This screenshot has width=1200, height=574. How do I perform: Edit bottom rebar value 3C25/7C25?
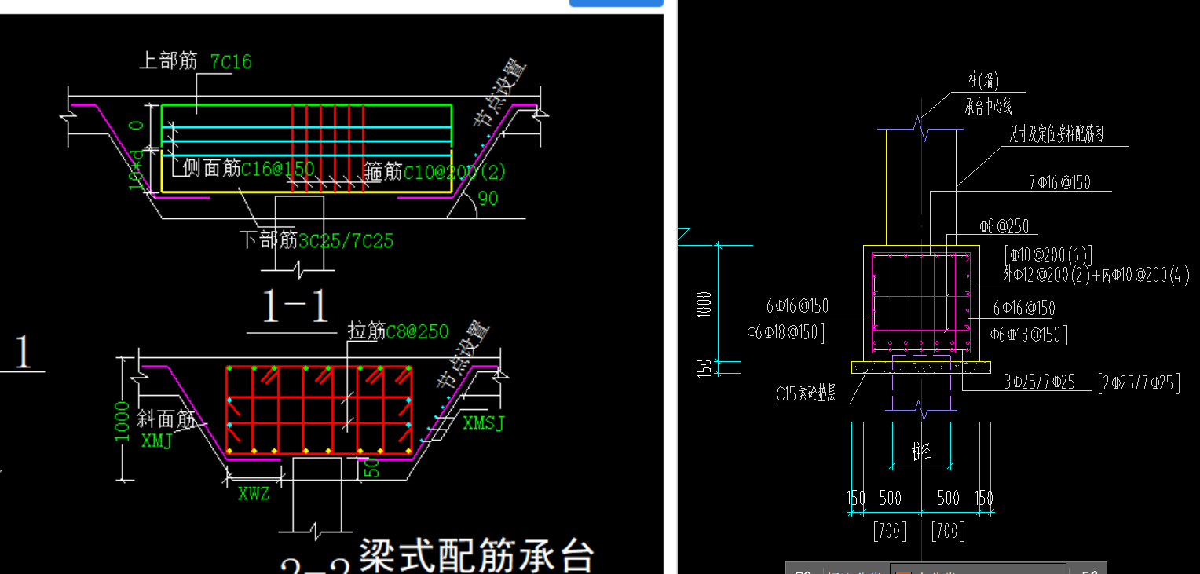(346, 240)
